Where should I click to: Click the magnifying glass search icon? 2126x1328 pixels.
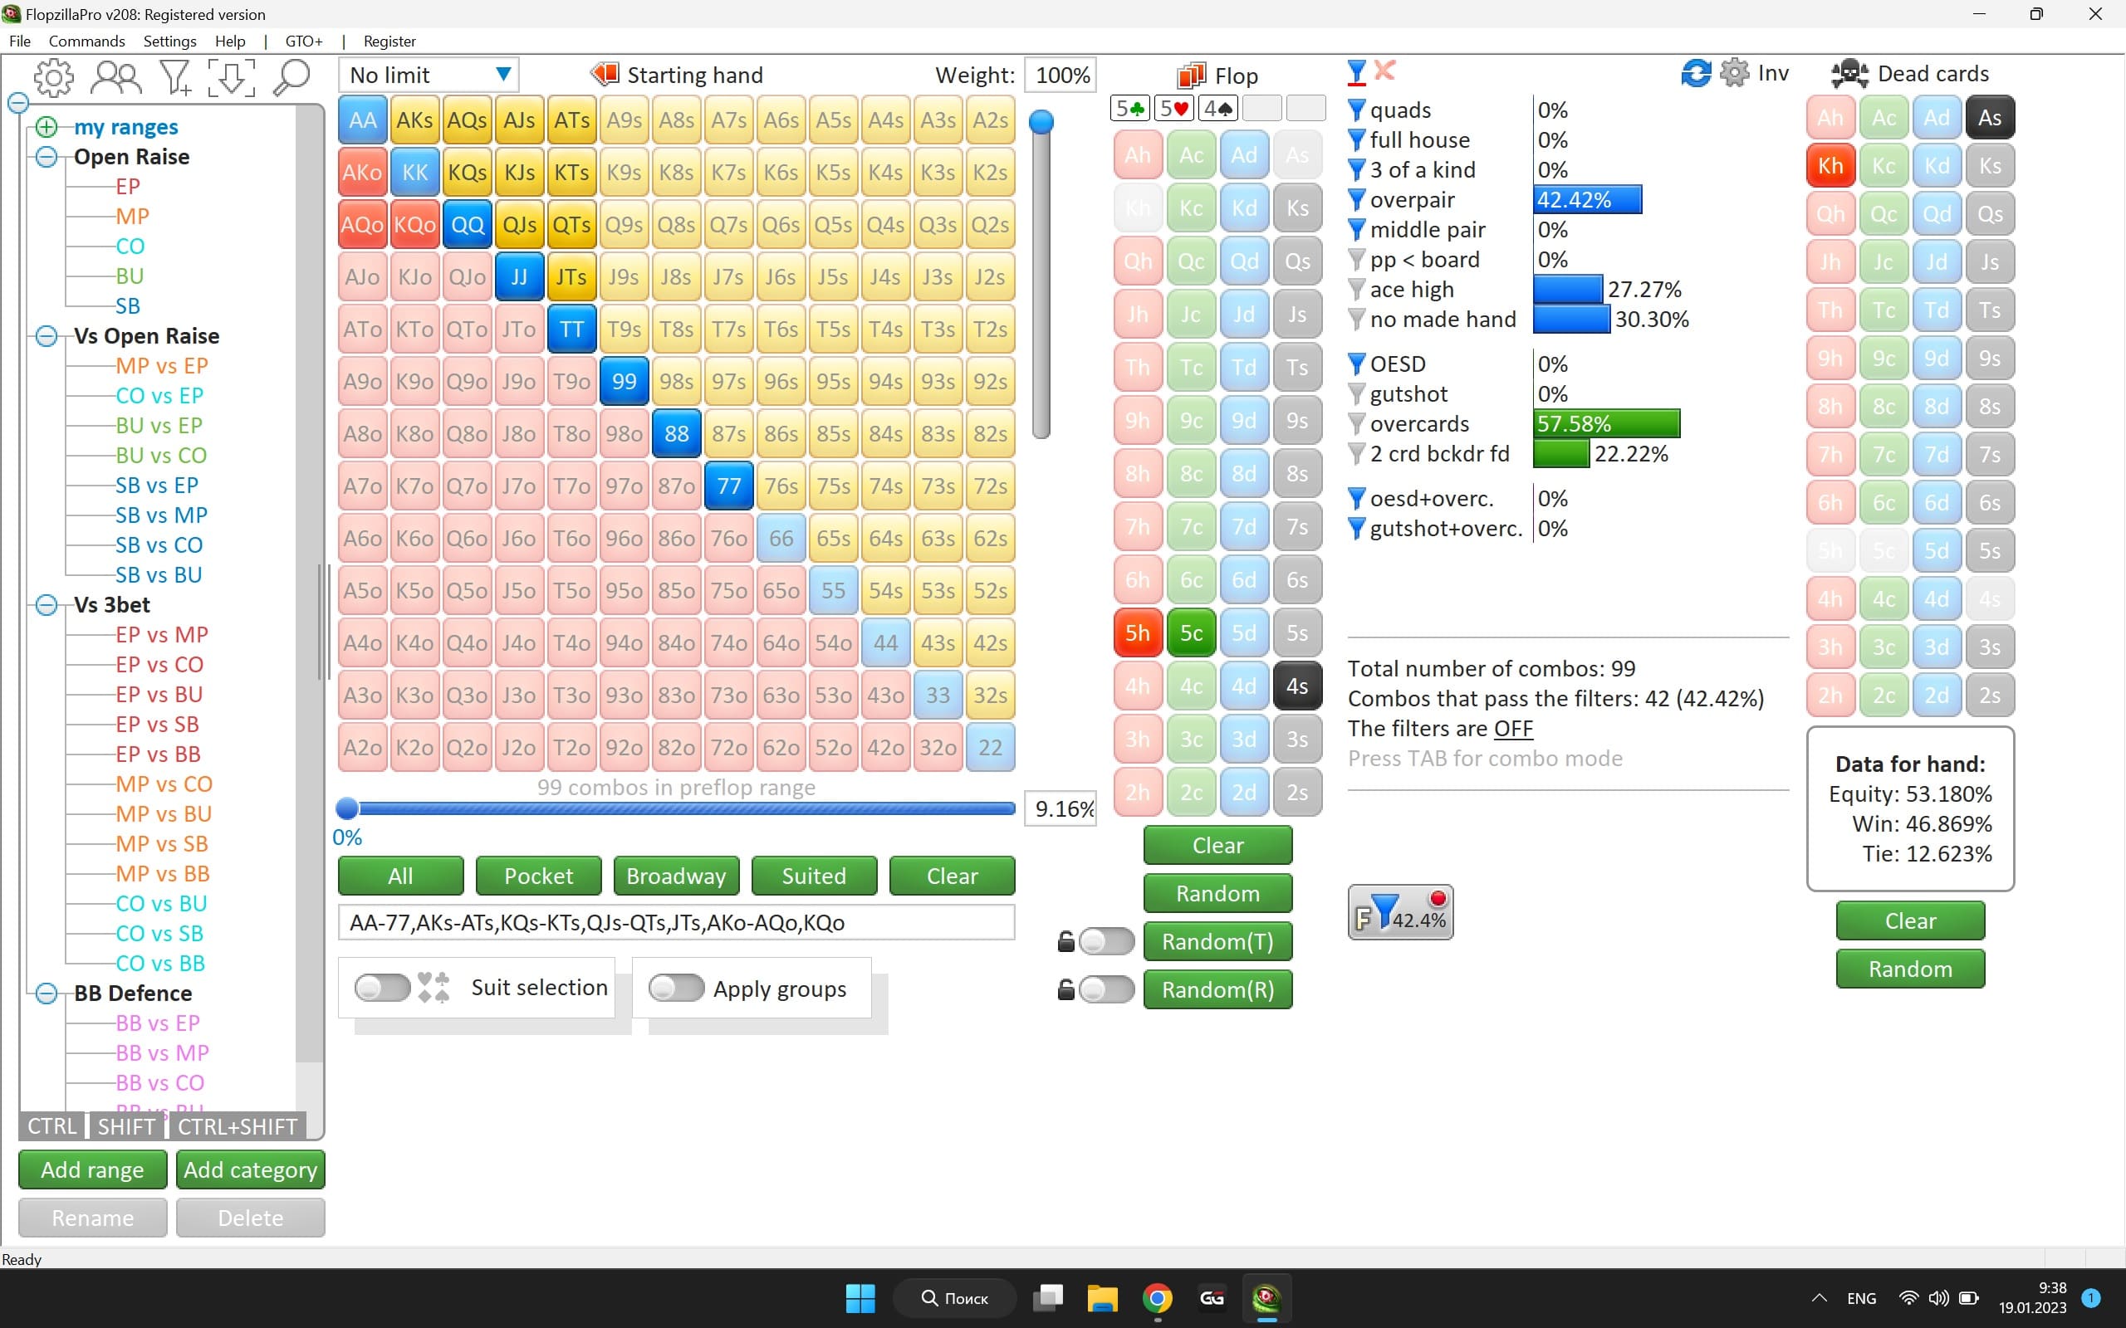pyautogui.click(x=291, y=77)
